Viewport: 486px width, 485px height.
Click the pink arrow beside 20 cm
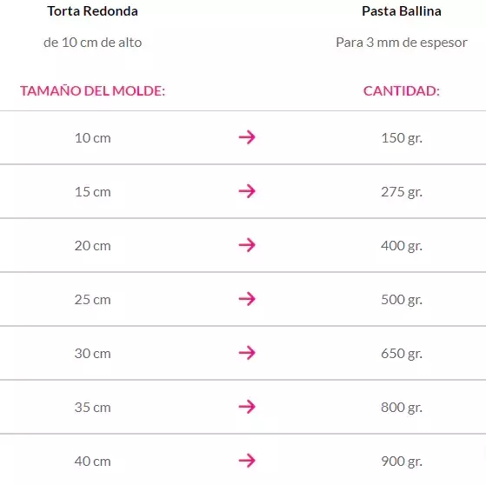click(x=247, y=245)
